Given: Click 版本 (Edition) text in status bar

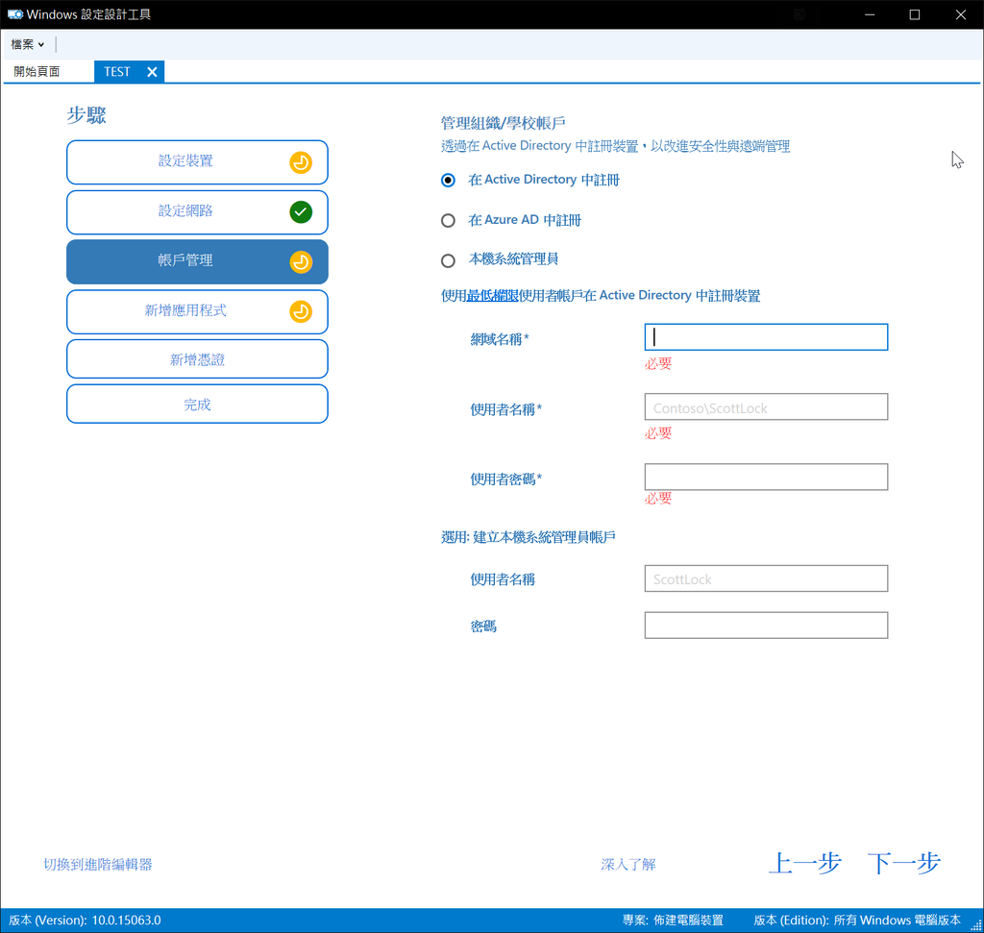Looking at the screenshot, I should [856, 920].
